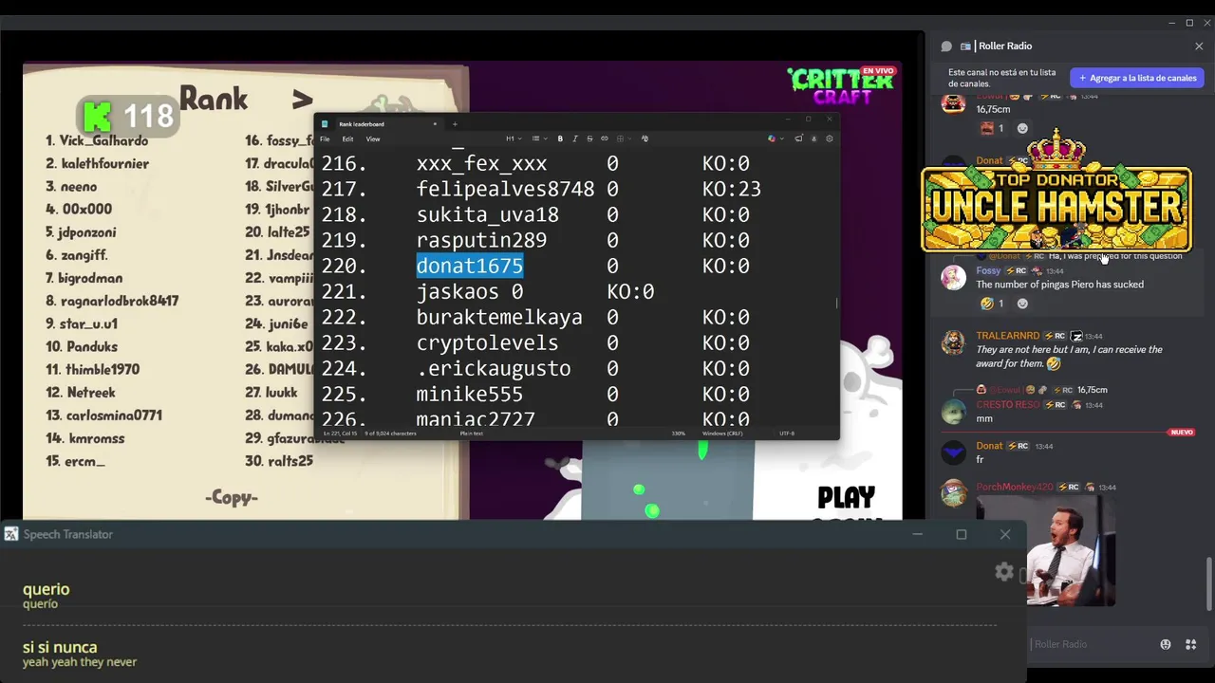Click the Windows (CRLF) status entry
Image resolution: width=1215 pixels, height=683 pixels.
pos(721,434)
